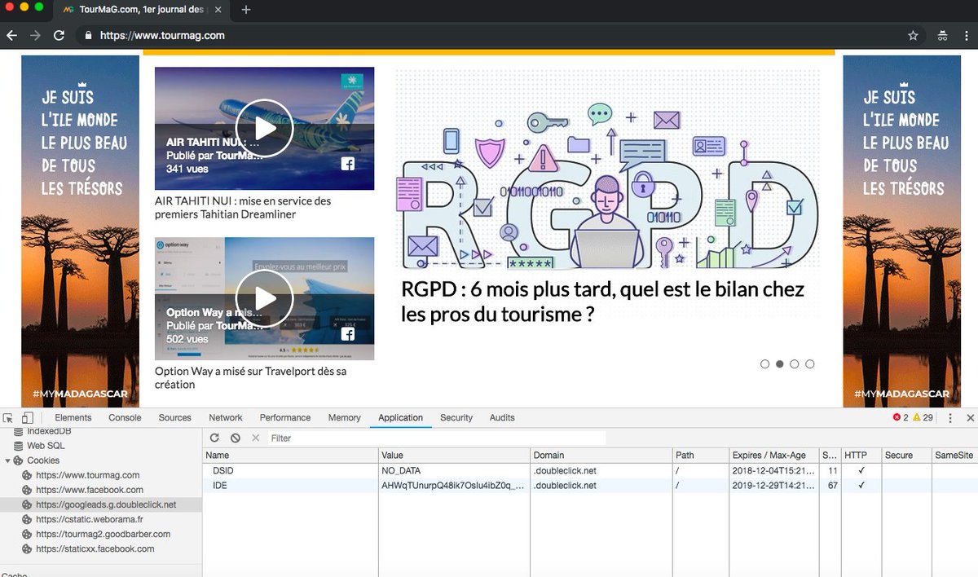The height and width of the screenshot is (577, 978).
Task: Sort cookies by the Domain column header
Action: point(601,455)
